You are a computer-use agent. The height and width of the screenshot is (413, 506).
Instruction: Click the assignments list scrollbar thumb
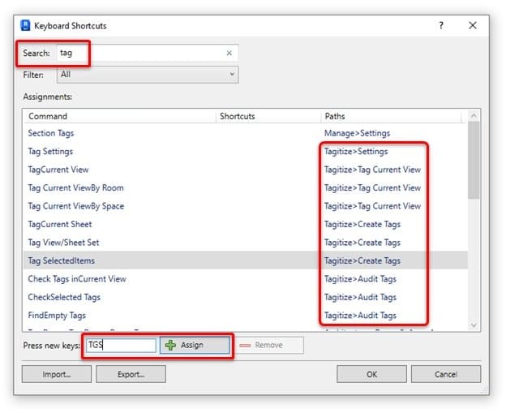click(x=474, y=160)
